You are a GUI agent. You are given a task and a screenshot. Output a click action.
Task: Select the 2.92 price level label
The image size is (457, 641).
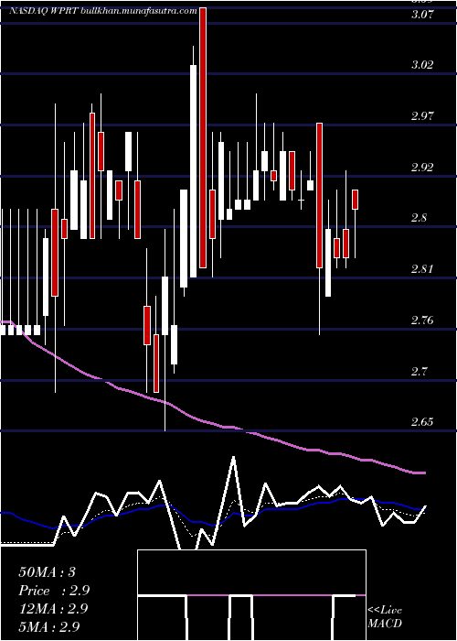(422, 167)
